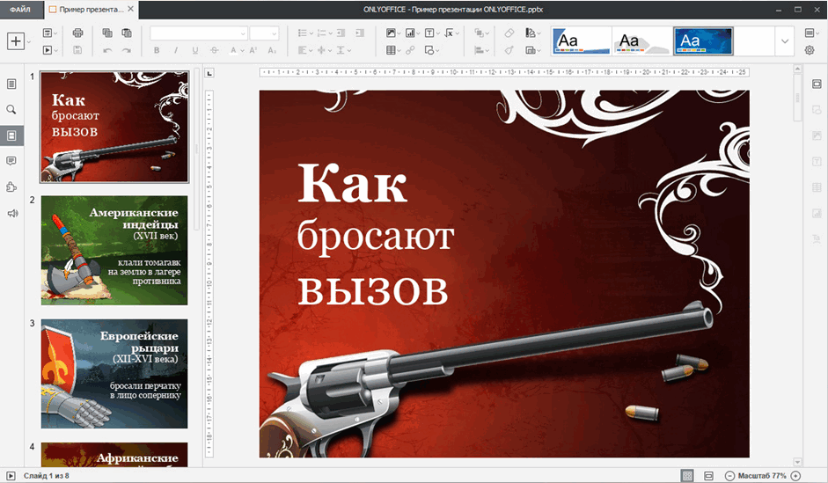
Task: Select the blue Aa theme swatch
Action: 702,41
